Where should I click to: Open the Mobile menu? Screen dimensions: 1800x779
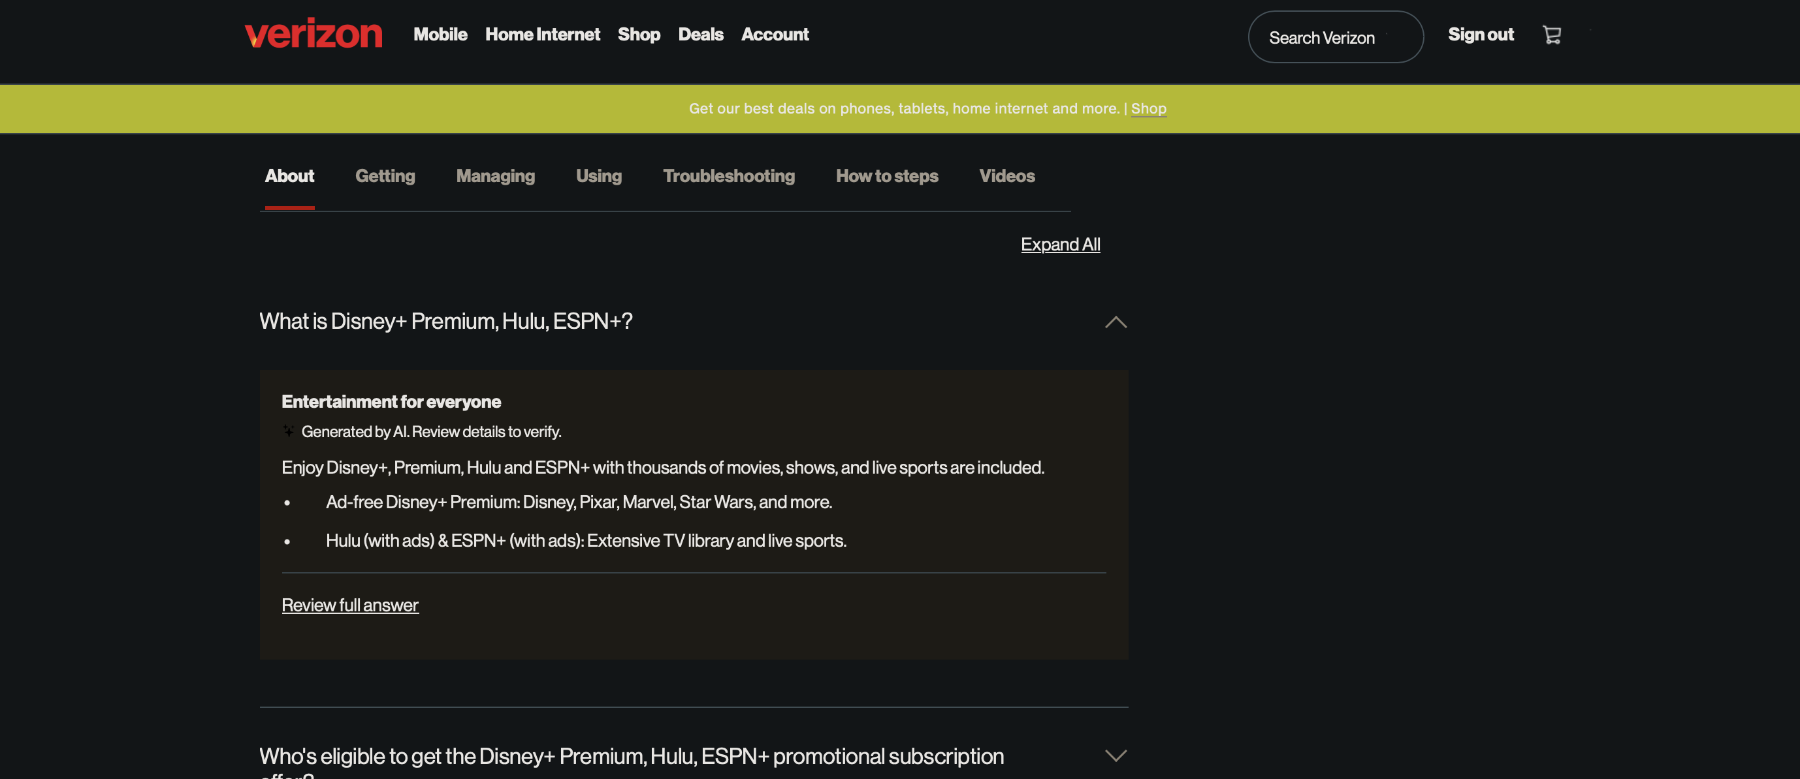pyautogui.click(x=440, y=34)
